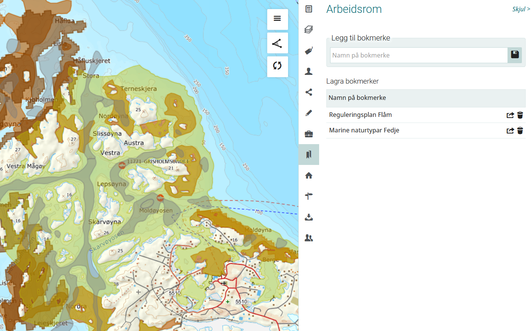Click the Namn på bokmerke input field

[418, 55]
